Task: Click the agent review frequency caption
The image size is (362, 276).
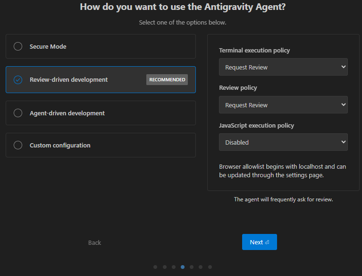Action: (x=283, y=199)
